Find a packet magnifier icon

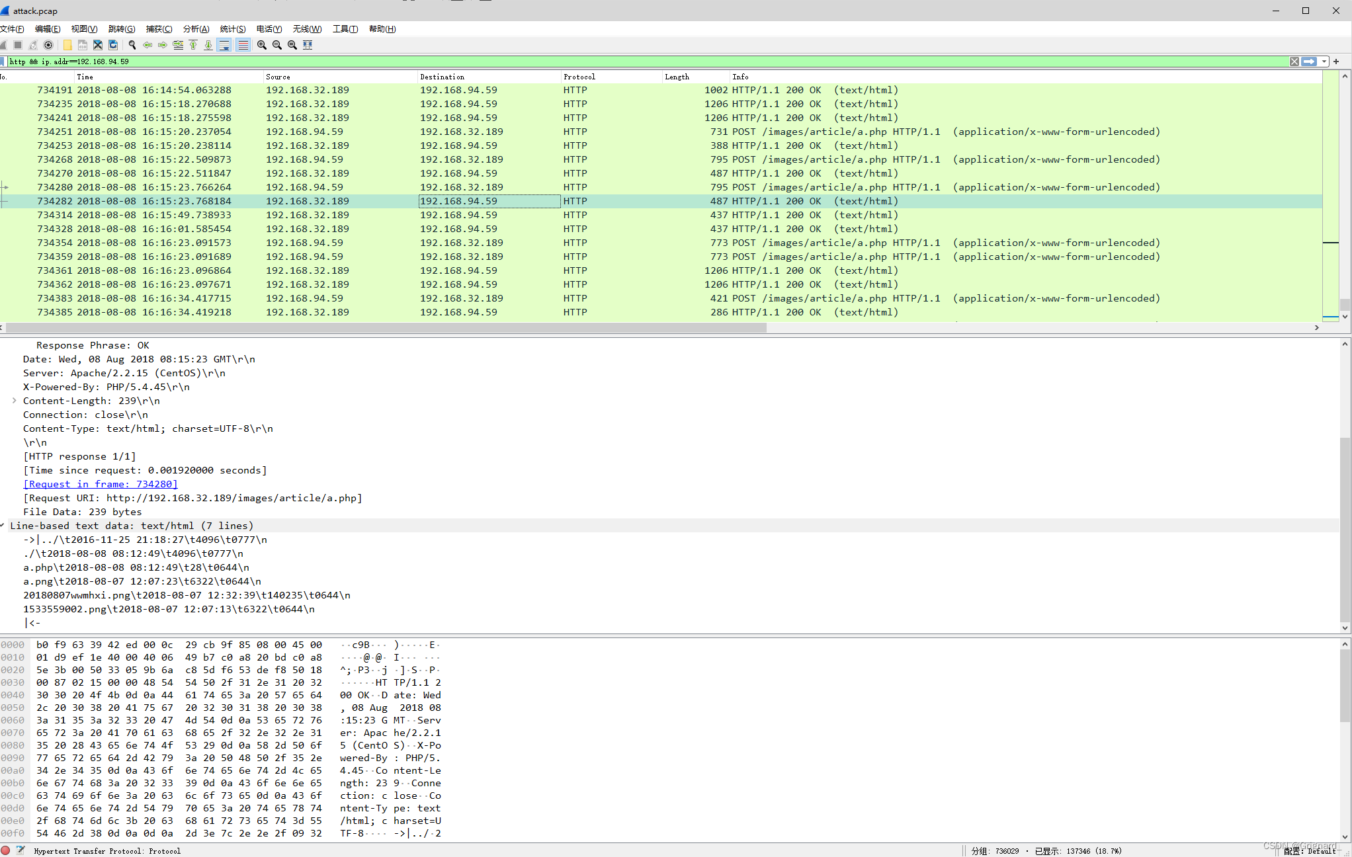132,45
